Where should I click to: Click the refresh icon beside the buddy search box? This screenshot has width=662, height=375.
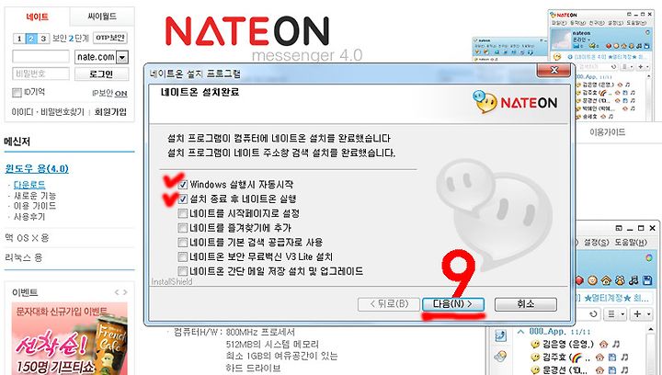pos(593,314)
